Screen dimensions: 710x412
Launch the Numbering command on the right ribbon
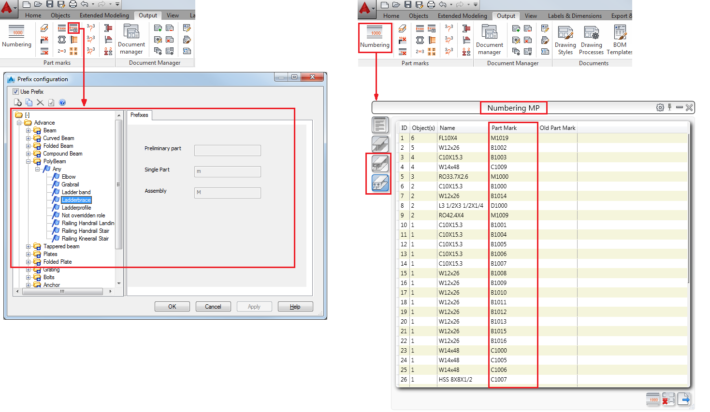pos(375,38)
